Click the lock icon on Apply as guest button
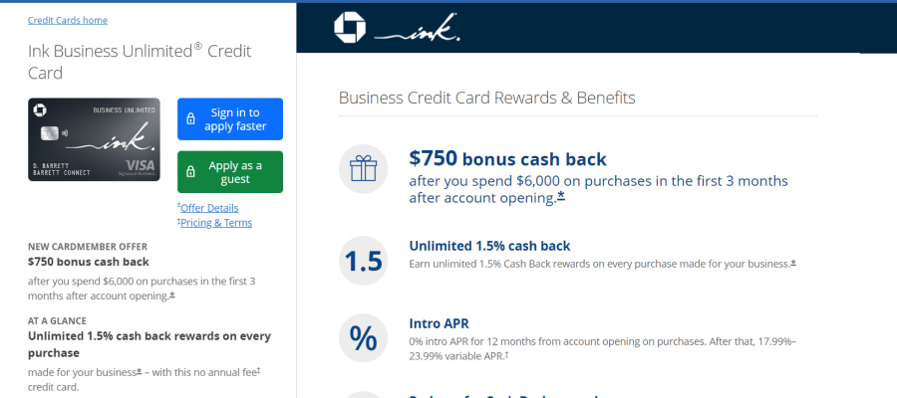Screen dimensions: 897x398 191,172
